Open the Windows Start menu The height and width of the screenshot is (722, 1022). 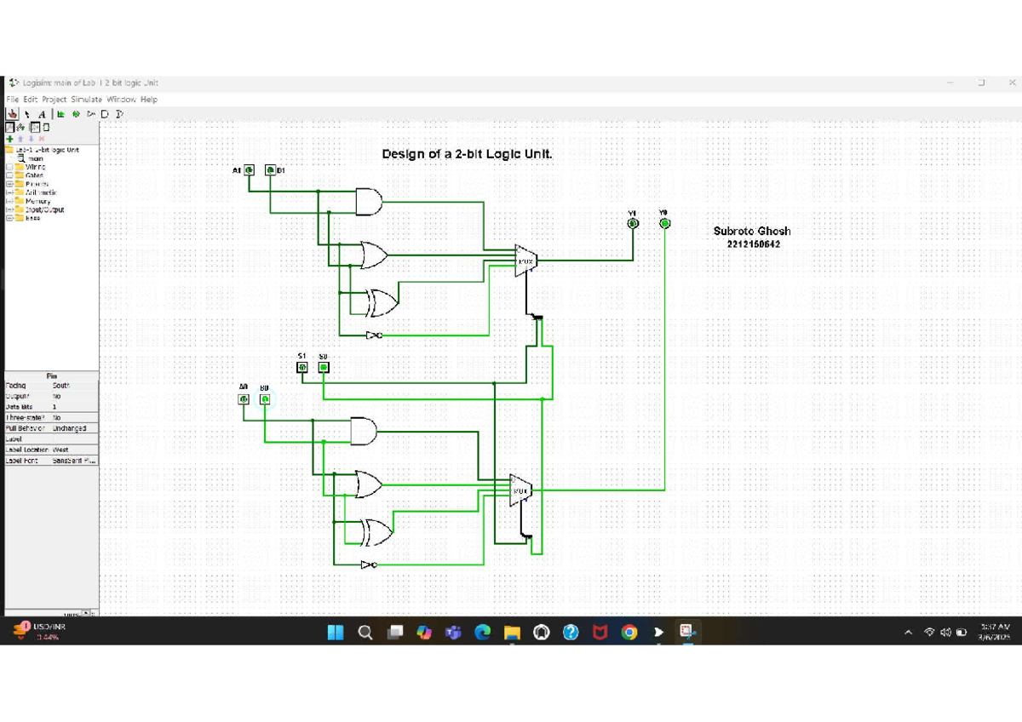(336, 632)
